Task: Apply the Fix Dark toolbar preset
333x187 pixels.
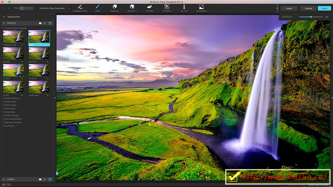Action: (x=149, y=8)
